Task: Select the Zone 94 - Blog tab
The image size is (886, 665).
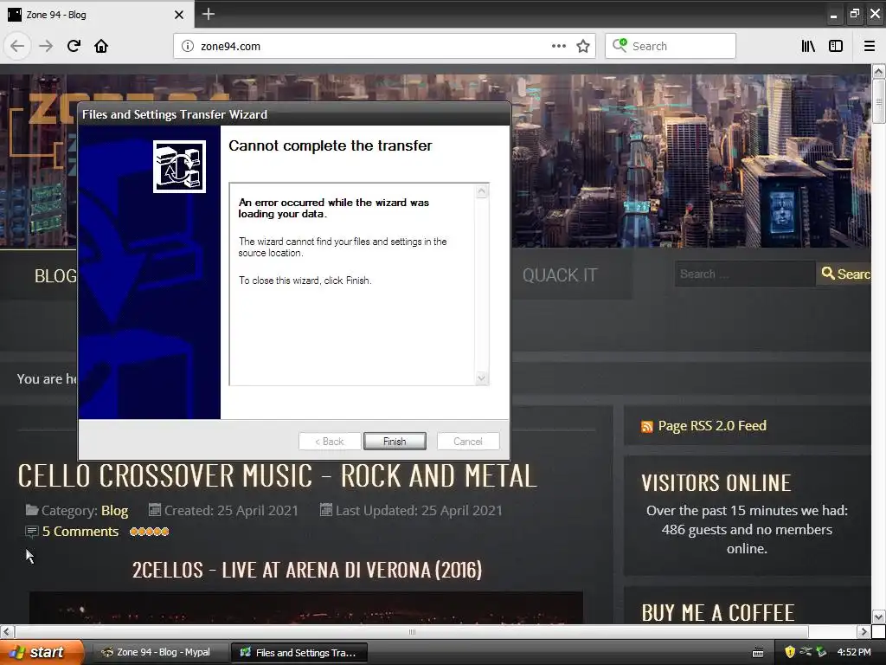Action: [97, 15]
